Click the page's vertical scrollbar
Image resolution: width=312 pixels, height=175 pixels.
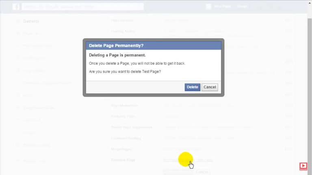[x=309, y=81]
